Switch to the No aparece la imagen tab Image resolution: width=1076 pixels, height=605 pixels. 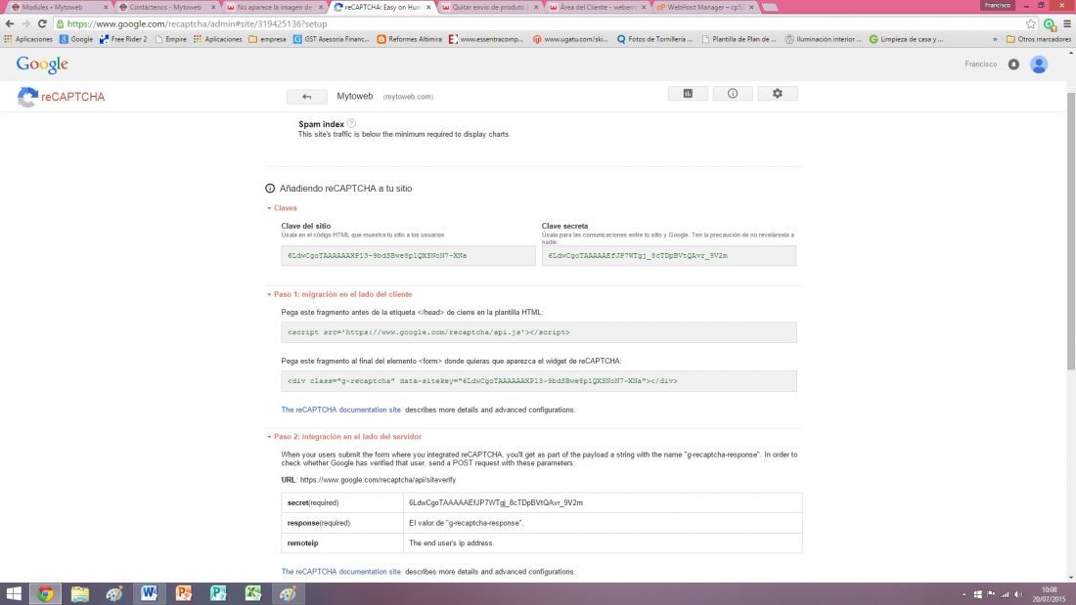[273, 7]
